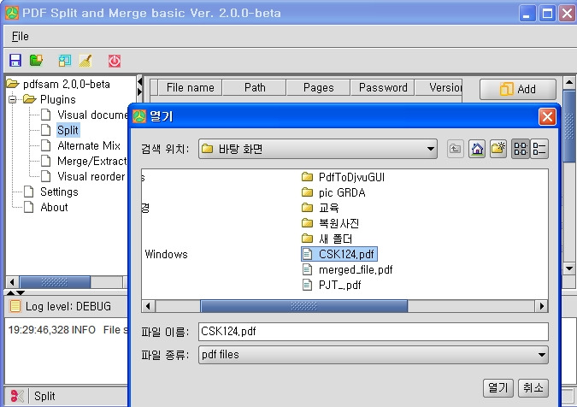Collapse the Plugins tree node

[x=13, y=99]
